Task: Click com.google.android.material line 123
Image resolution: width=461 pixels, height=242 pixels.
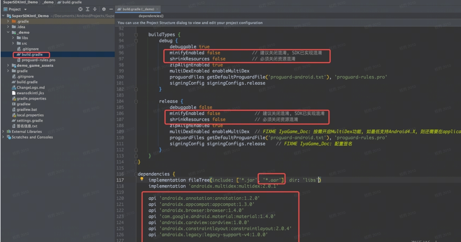Action: pos(212,216)
